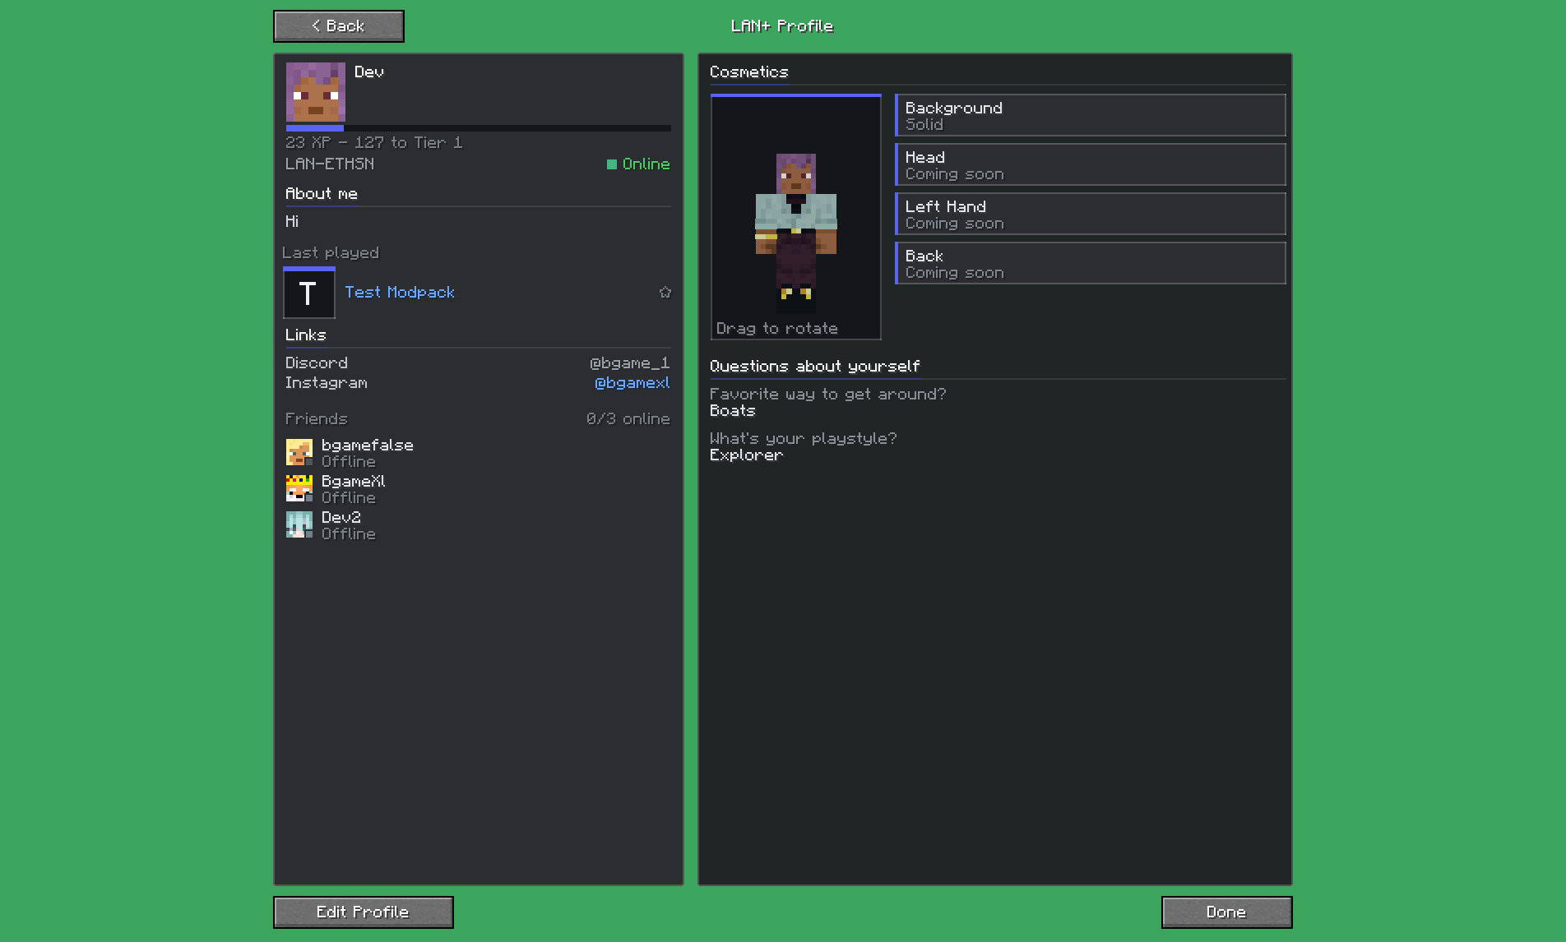Screen dimensions: 1566x942
Task: Select friend name bgamefalse
Action: tap(368, 446)
